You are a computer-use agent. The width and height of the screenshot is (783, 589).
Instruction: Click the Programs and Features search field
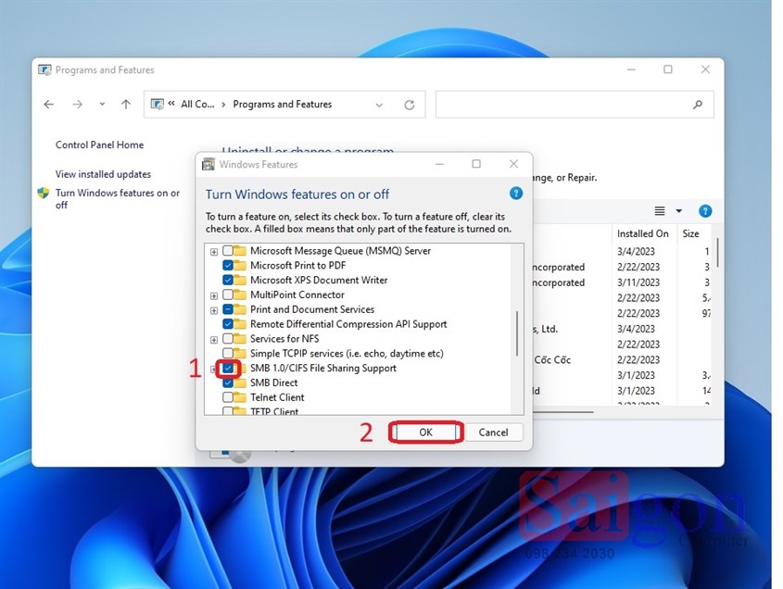[x=561, y=105]
